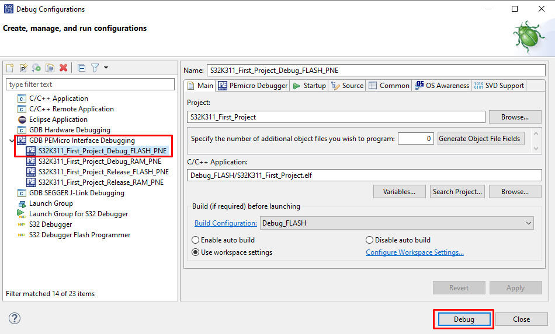Collapse the GDB PEMicro Interface Debugging node
The height and width of the screenshot is (334, 555).
(x=12, y=140)
